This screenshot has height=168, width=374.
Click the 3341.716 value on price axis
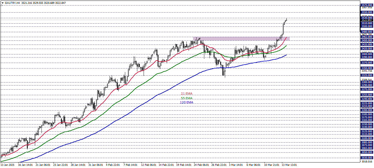coord(367,71)
